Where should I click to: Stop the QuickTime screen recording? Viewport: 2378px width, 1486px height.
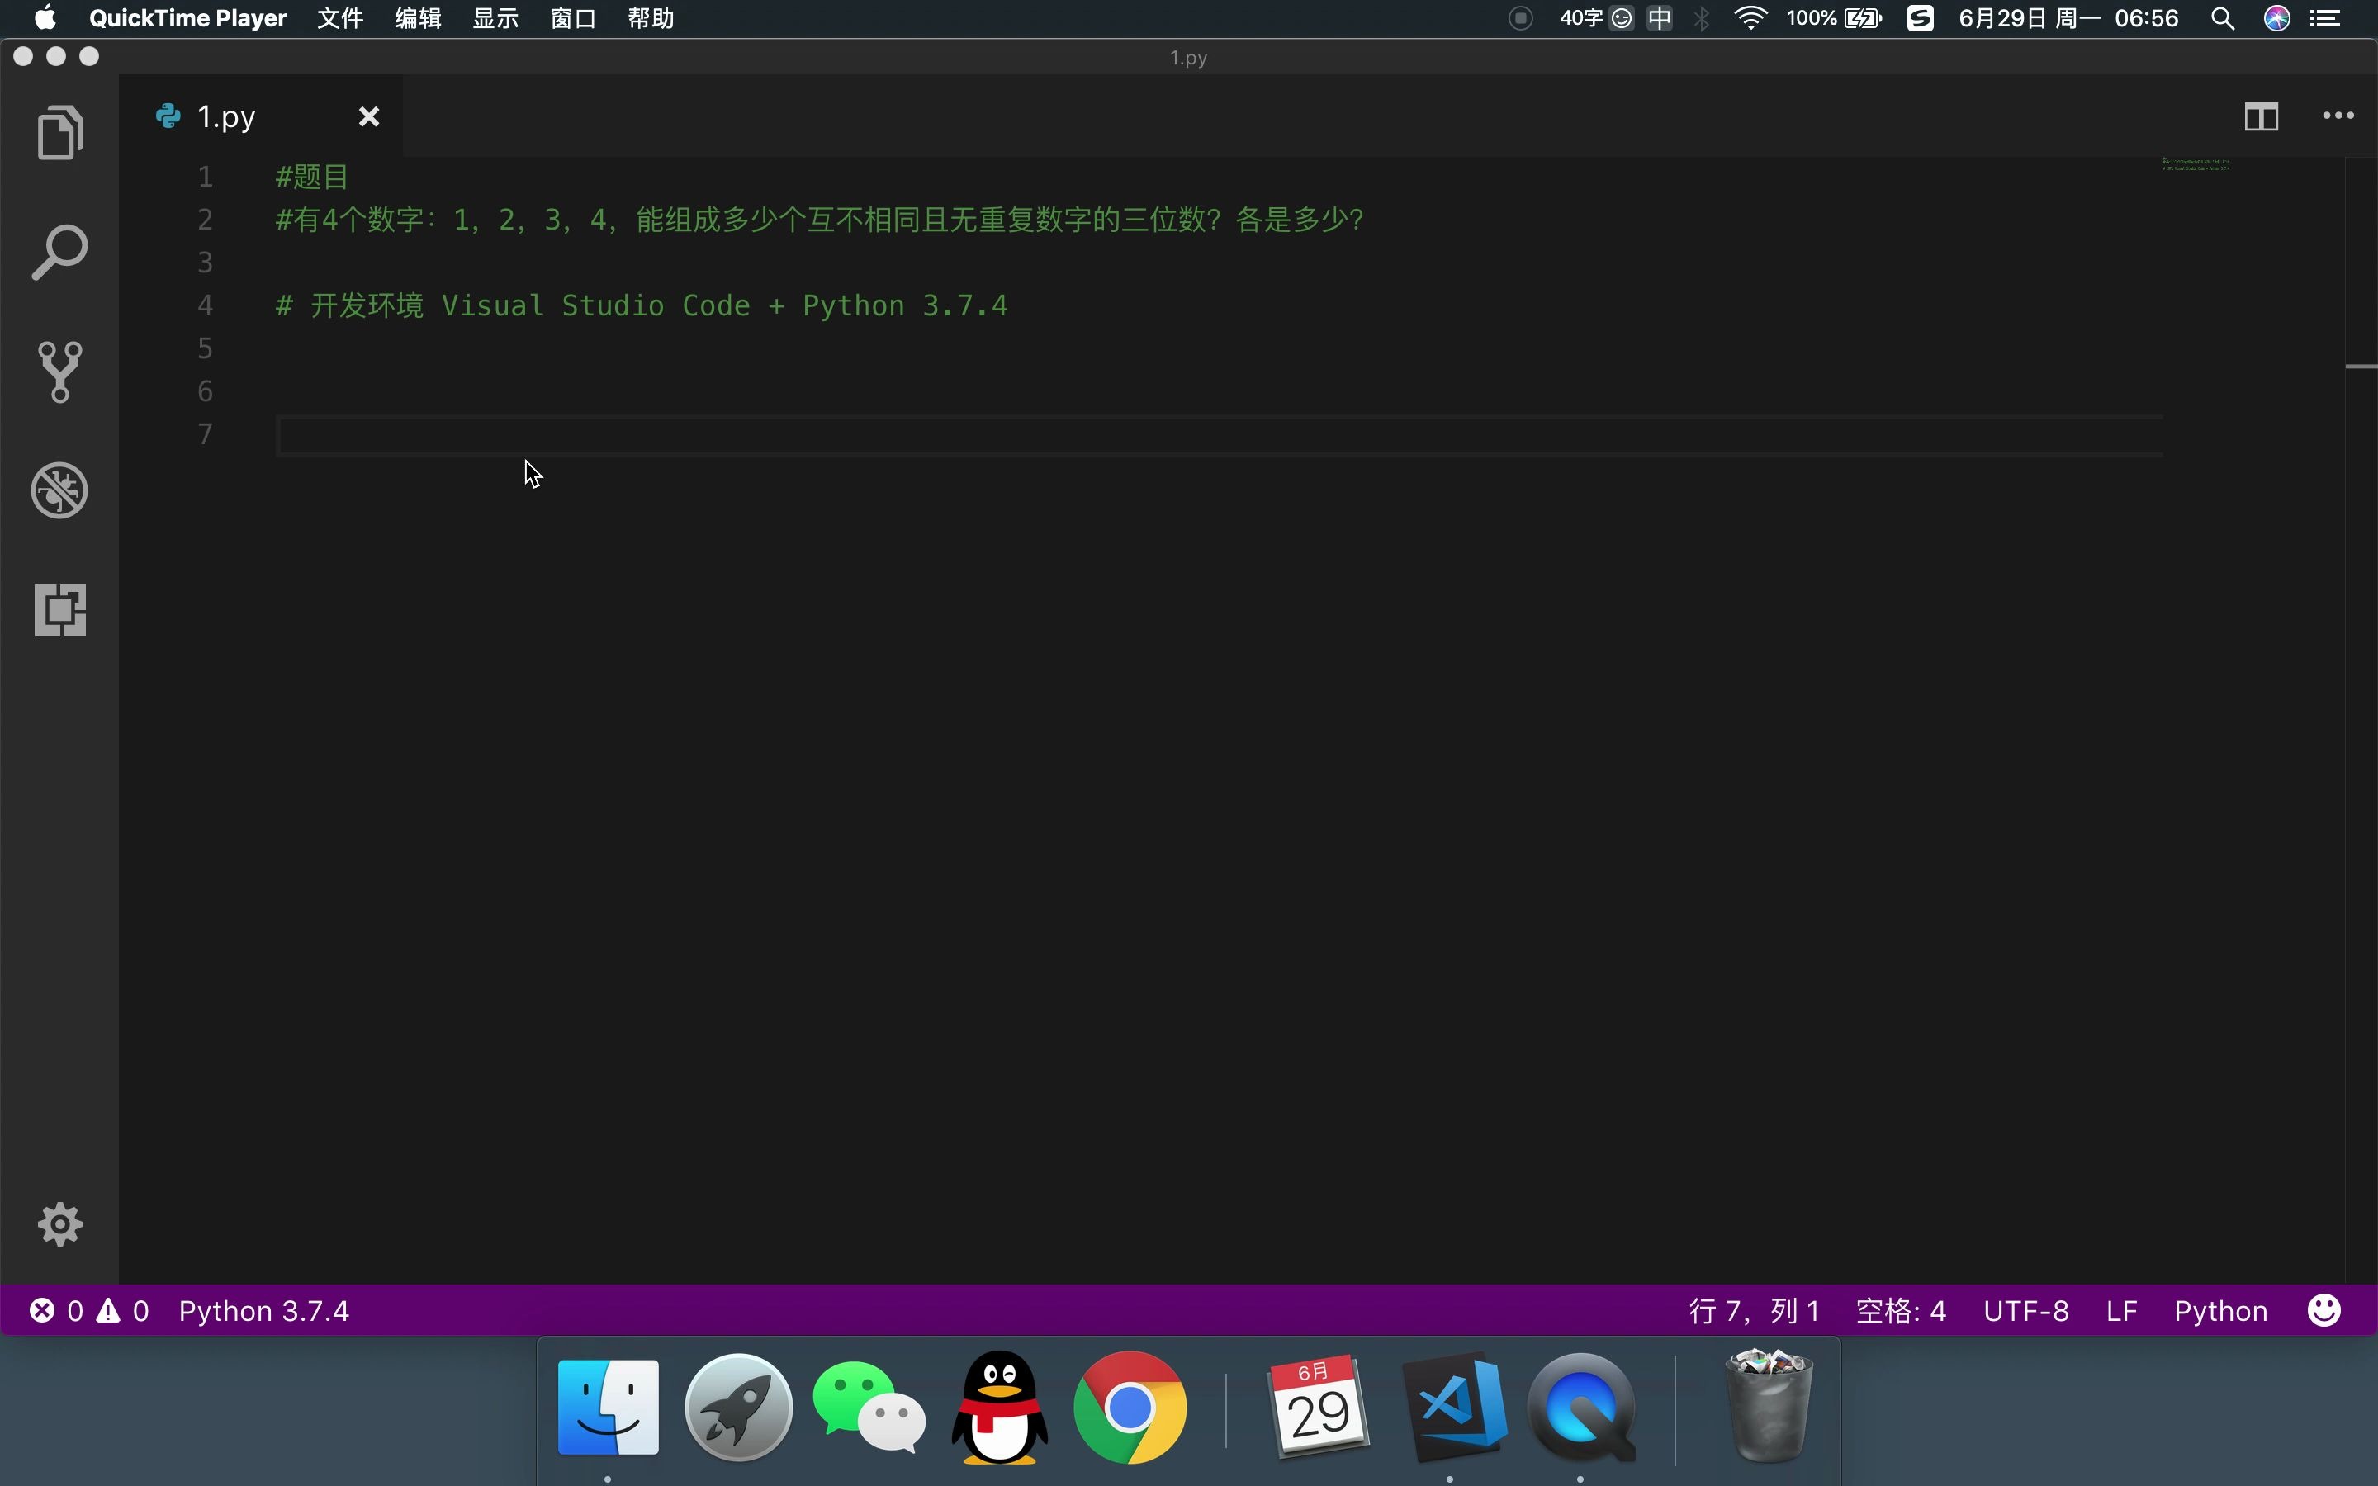click(x=1519, y=17)
